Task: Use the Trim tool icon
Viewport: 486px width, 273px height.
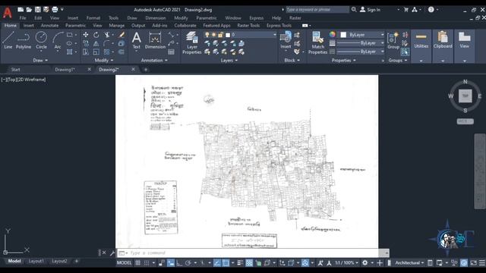Action: click(107, 35)
